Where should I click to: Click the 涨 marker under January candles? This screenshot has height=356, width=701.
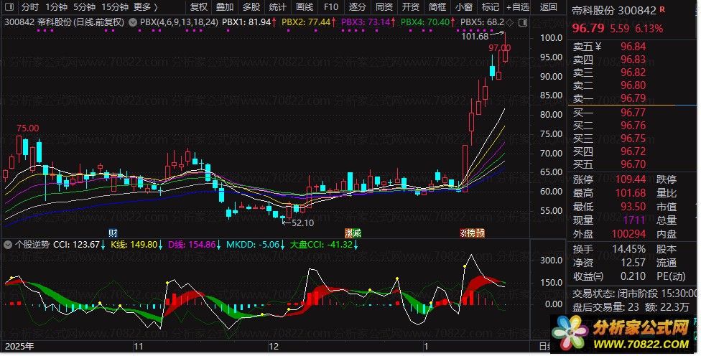(463, 233)
